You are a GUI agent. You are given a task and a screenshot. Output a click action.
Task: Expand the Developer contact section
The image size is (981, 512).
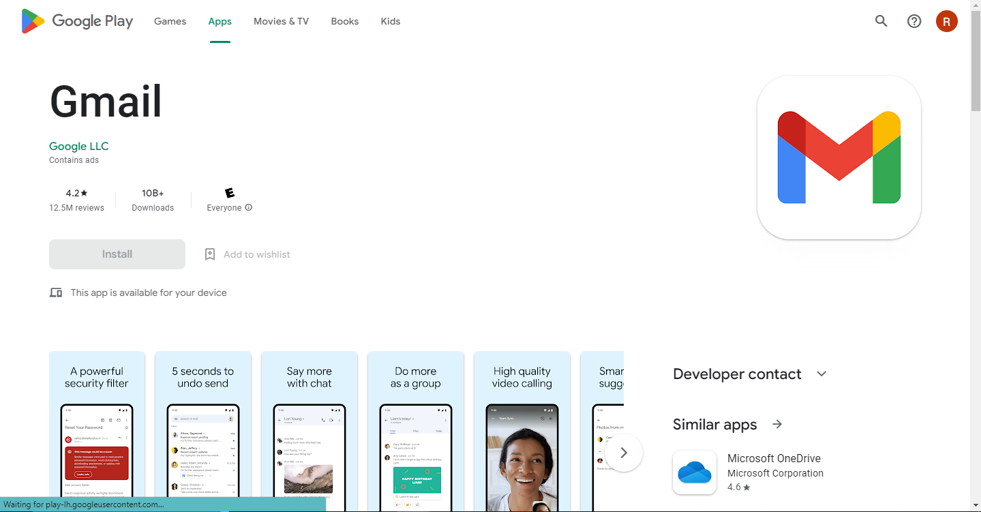point(821,374)
